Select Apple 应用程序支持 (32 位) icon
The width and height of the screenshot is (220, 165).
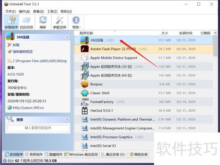click(x=84, y=66)
